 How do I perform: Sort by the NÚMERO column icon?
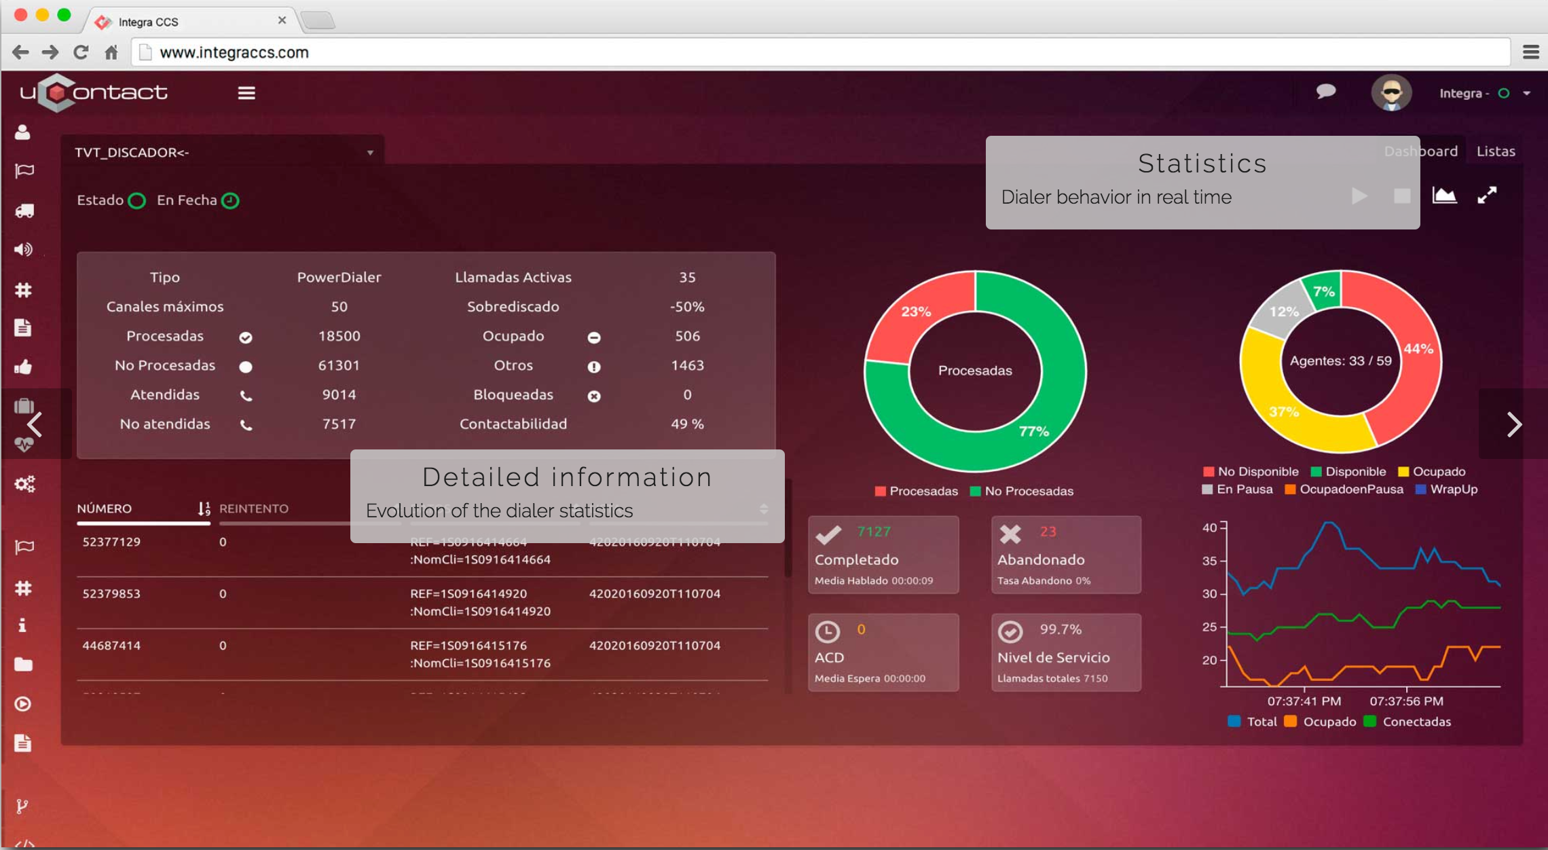pos(204,509)
